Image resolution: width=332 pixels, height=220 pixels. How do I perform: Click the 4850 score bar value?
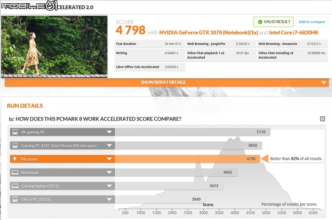253,145
